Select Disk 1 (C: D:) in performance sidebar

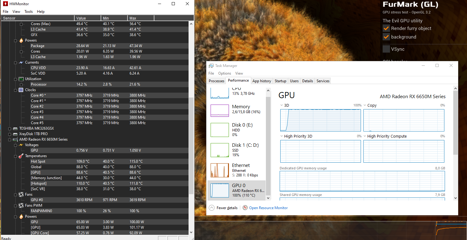click(x=237, y=150)
